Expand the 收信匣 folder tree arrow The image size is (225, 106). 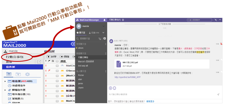point(5,81)
